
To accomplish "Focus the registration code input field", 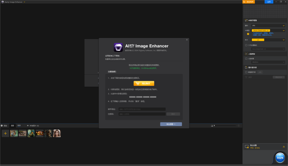I will (x=142, y=114).
